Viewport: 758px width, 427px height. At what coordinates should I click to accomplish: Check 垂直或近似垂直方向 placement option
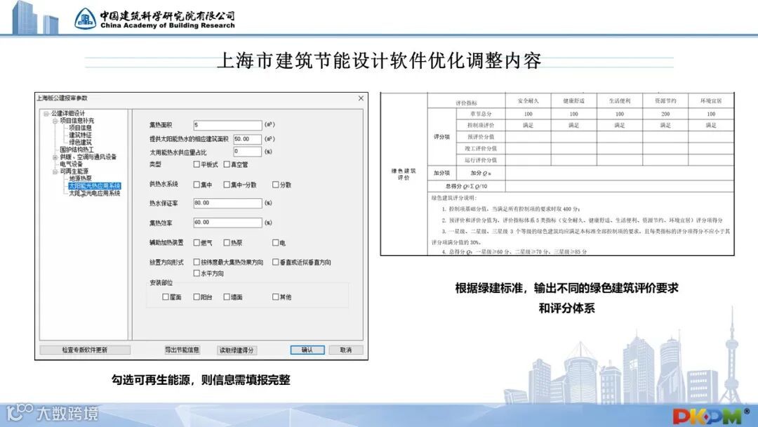tap(276, 262)
